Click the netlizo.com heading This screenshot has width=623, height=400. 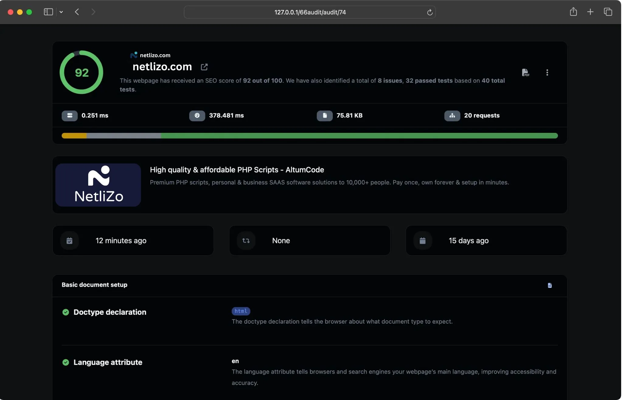coord(162,67)
